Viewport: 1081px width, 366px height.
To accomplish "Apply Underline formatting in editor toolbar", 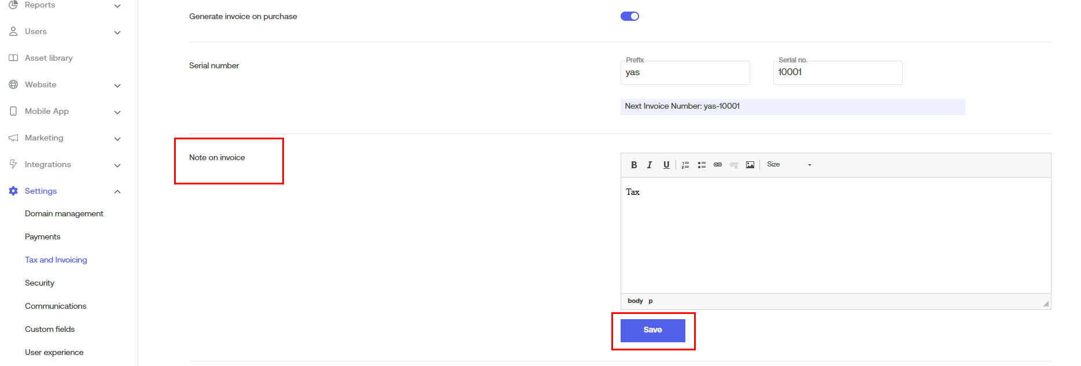I will coord(666,165).
